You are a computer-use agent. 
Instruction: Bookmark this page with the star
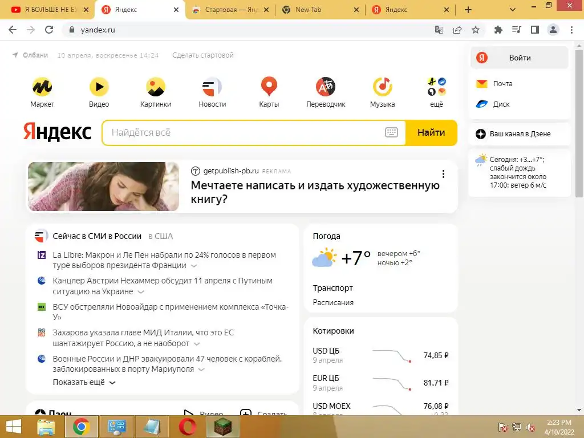click(476, 30)
